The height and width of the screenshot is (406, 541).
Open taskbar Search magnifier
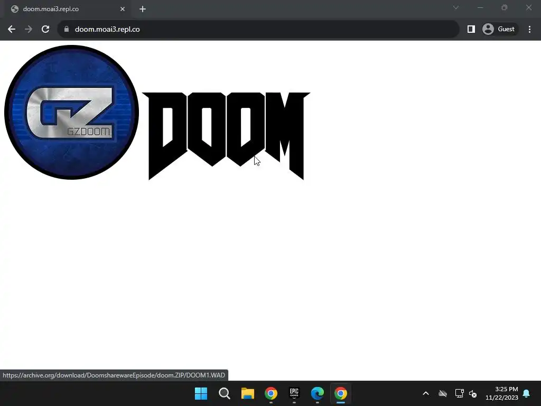(224, 393)
